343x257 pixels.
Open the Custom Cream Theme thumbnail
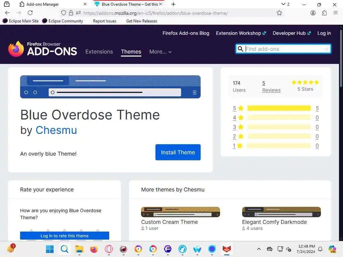[181, 212]
